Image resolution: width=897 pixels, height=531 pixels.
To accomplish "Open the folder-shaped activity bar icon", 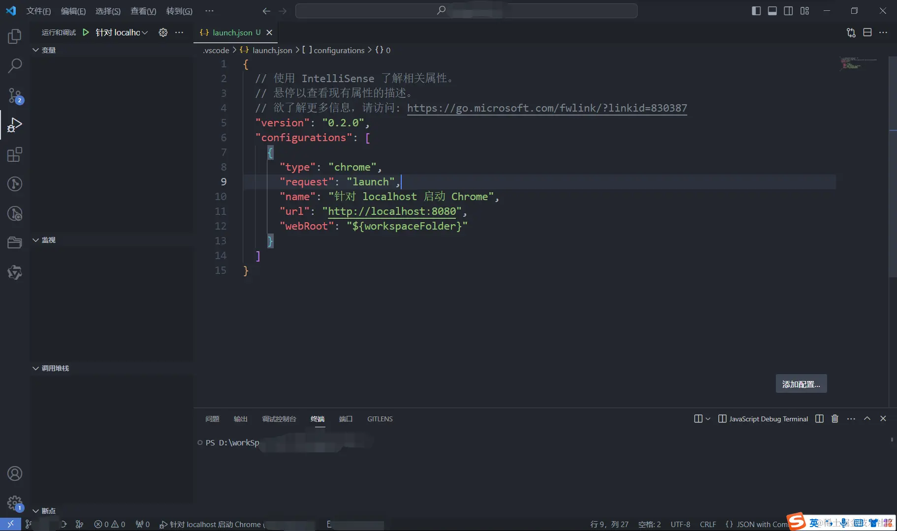I will coord(15,243).
